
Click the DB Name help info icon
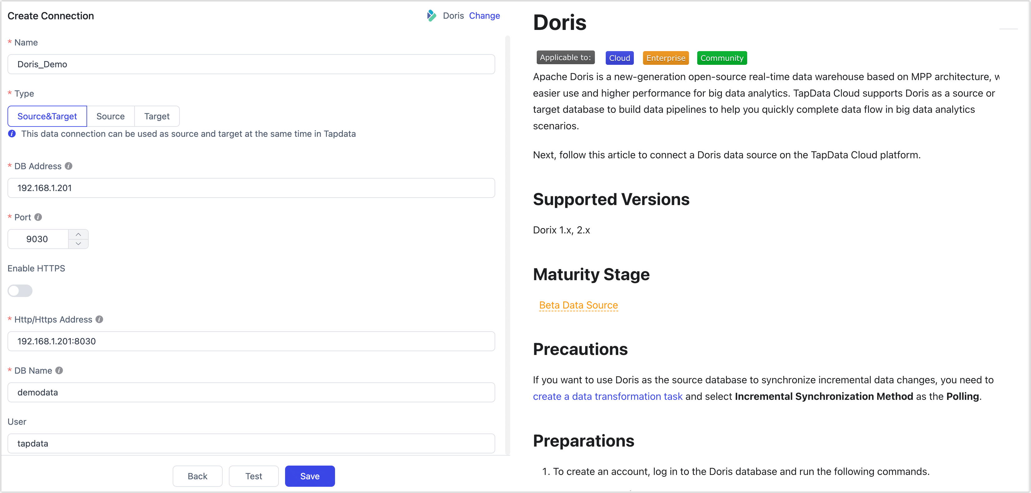coord(59,370)
